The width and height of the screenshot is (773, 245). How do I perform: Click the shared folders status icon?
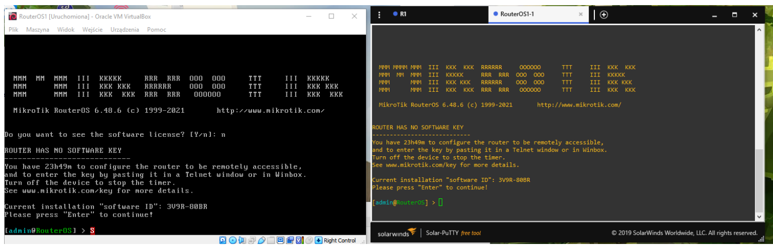[x=271, y=240]
